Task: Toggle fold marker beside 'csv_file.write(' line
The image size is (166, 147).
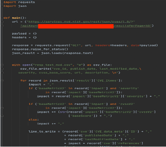Action: (x=2, y=69)
